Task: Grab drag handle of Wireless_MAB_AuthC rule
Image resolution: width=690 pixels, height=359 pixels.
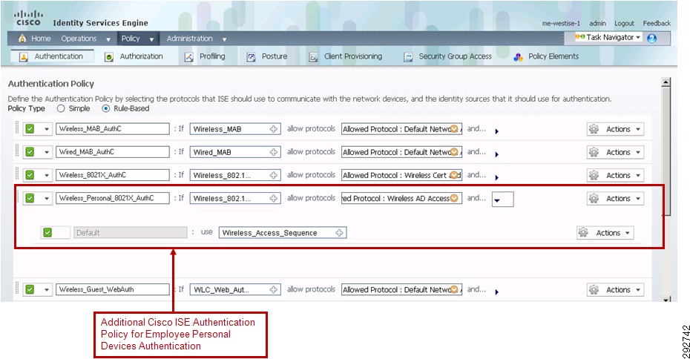Action: 17,128
